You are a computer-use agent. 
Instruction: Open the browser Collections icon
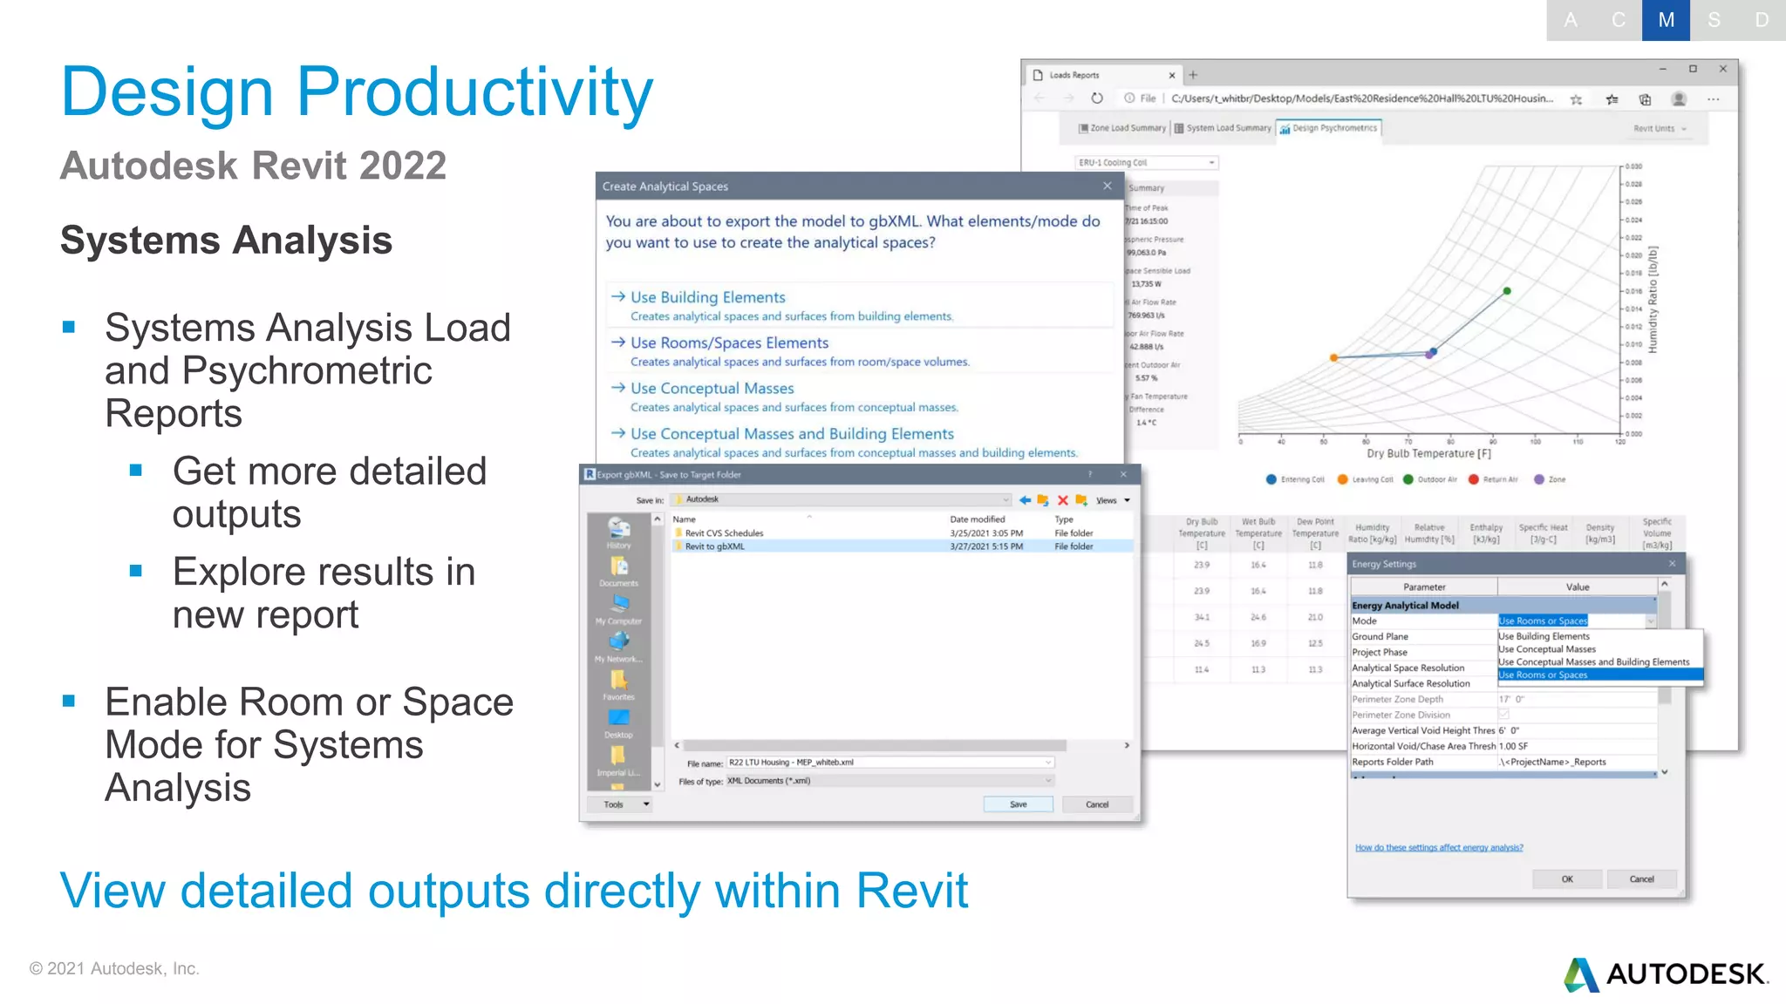pos(1645,99)
